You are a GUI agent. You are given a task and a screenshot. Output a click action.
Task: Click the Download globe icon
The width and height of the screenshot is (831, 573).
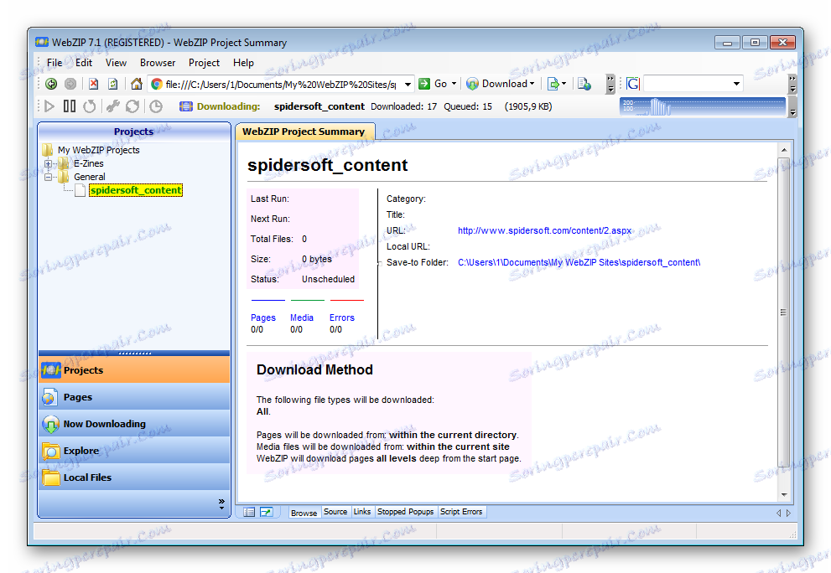click(x=472, y=84)
